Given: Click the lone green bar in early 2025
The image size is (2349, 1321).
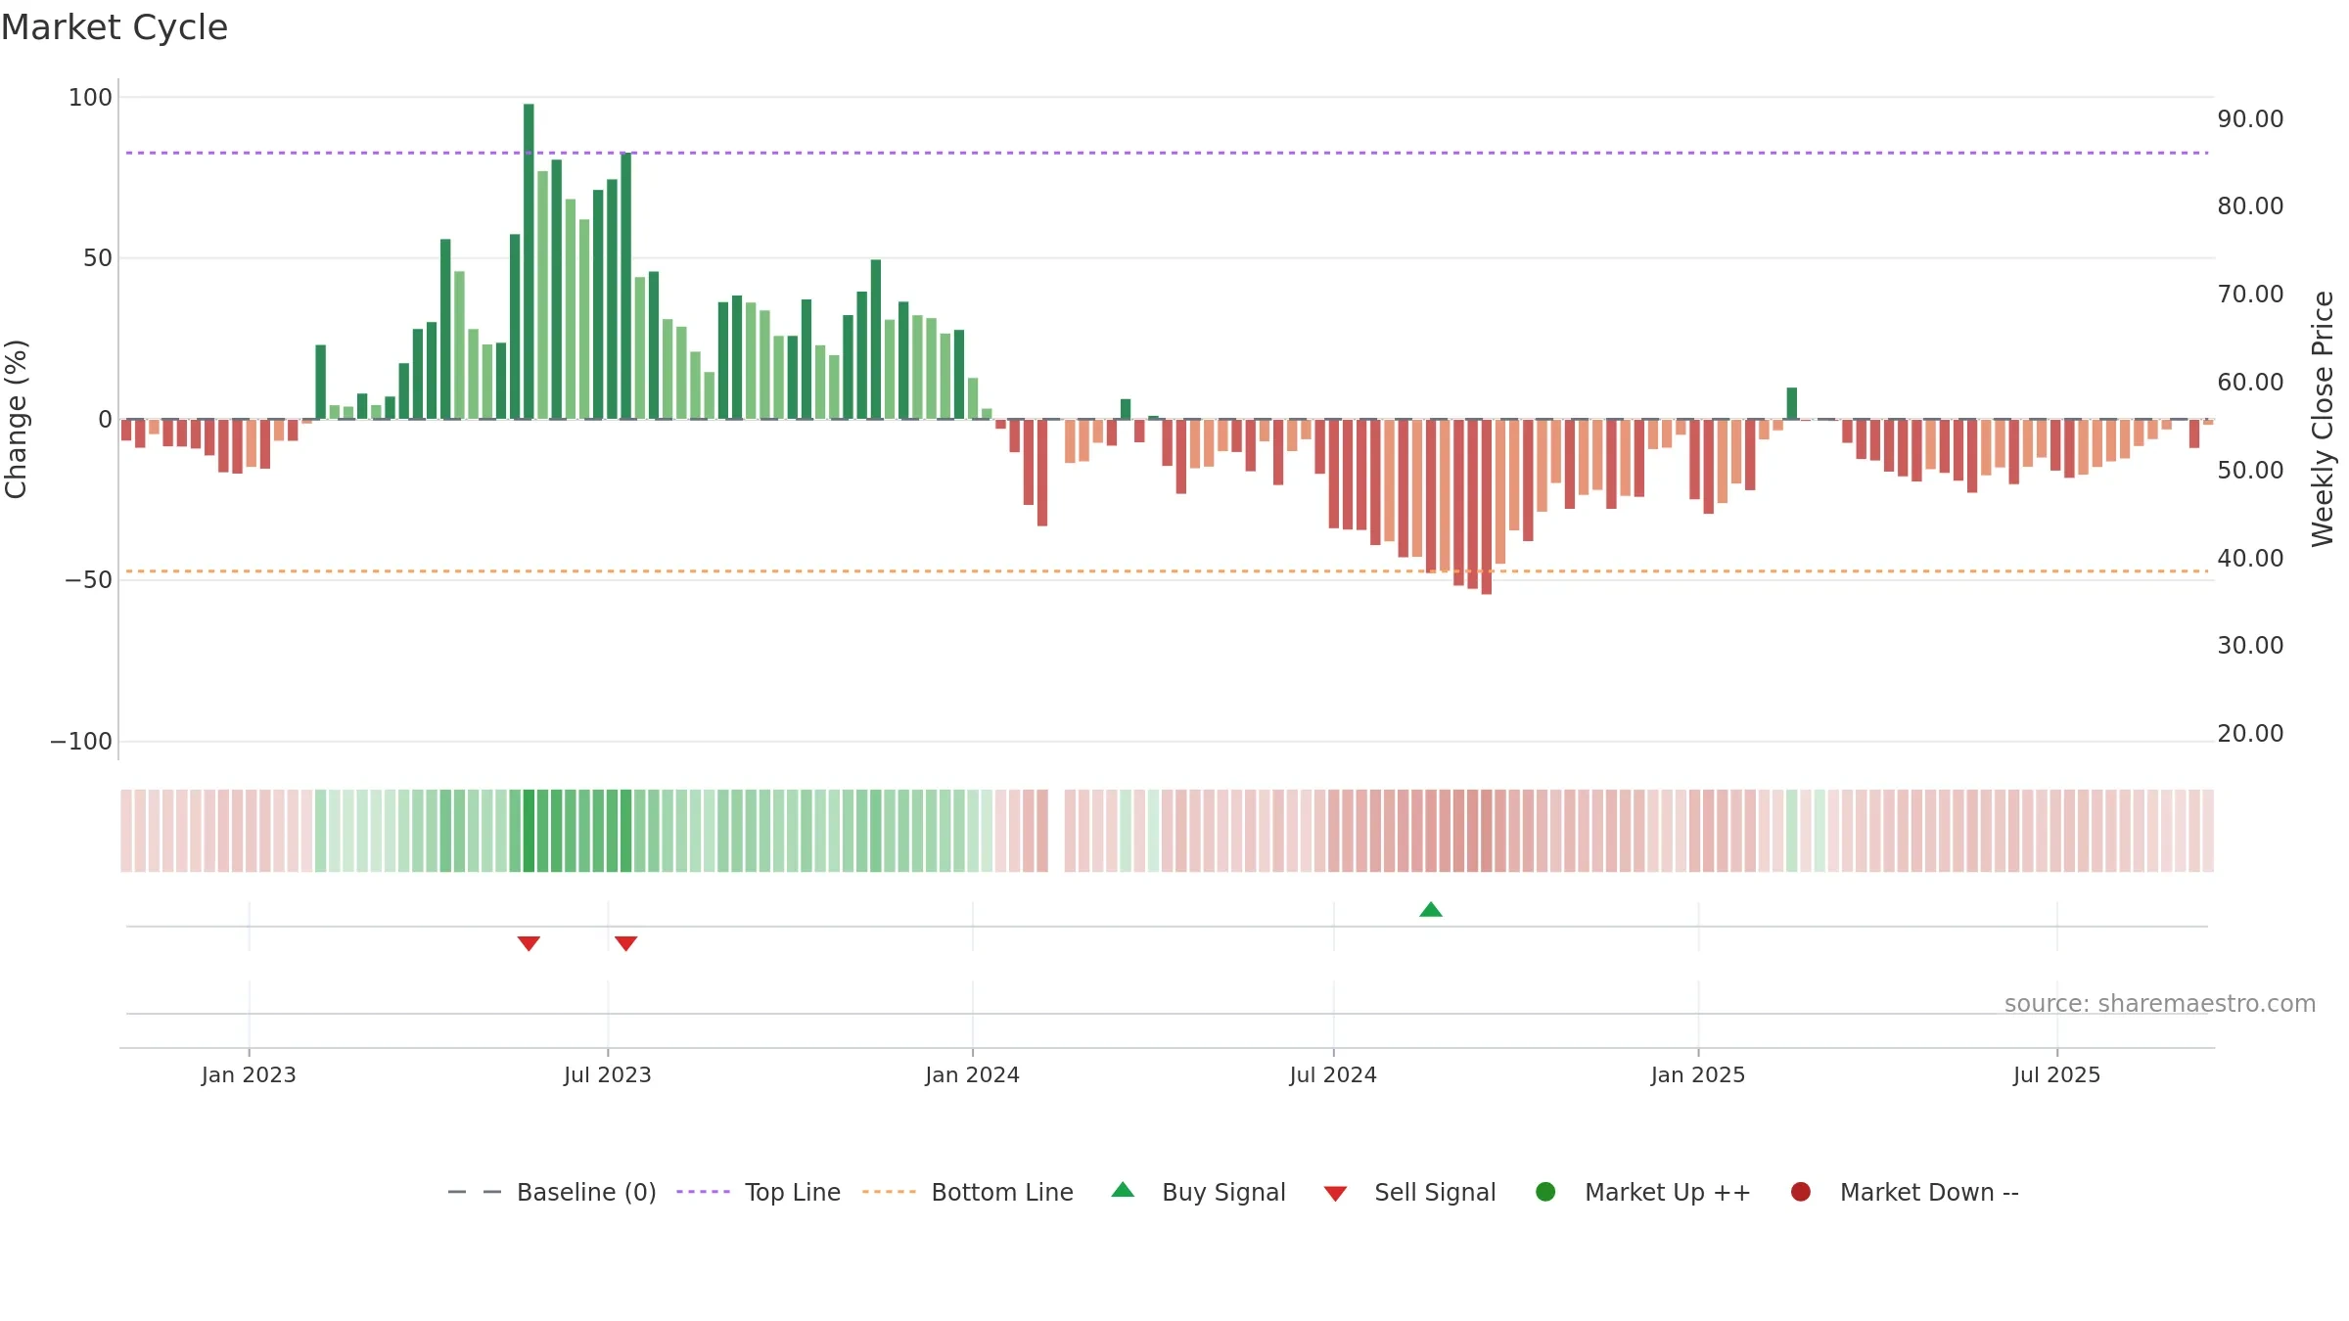Looking at the screenshot, I should (x=1791, y=403).
